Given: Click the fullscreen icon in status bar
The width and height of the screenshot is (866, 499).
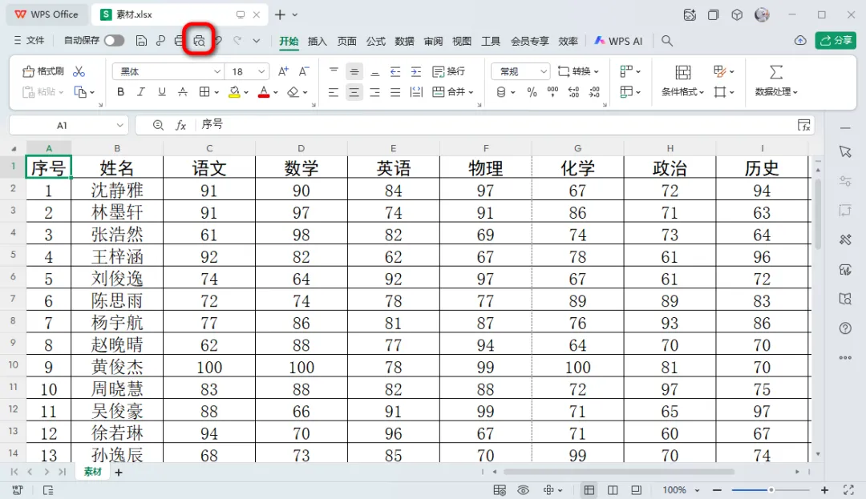Looking at the screenshot, I should click(848, 490).
